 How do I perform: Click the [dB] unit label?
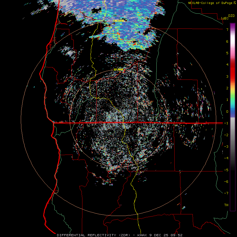point(225,18)
